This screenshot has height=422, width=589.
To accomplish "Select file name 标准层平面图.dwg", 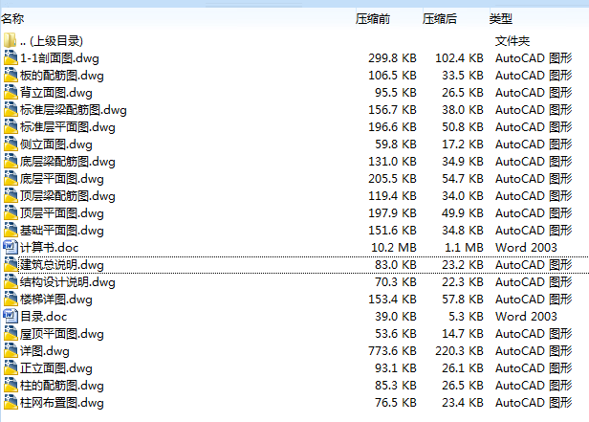I will pos(68,127).
